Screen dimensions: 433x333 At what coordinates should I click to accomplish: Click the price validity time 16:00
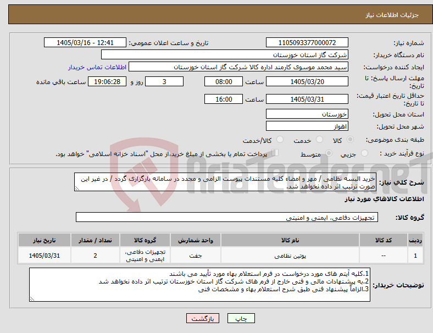224,99
